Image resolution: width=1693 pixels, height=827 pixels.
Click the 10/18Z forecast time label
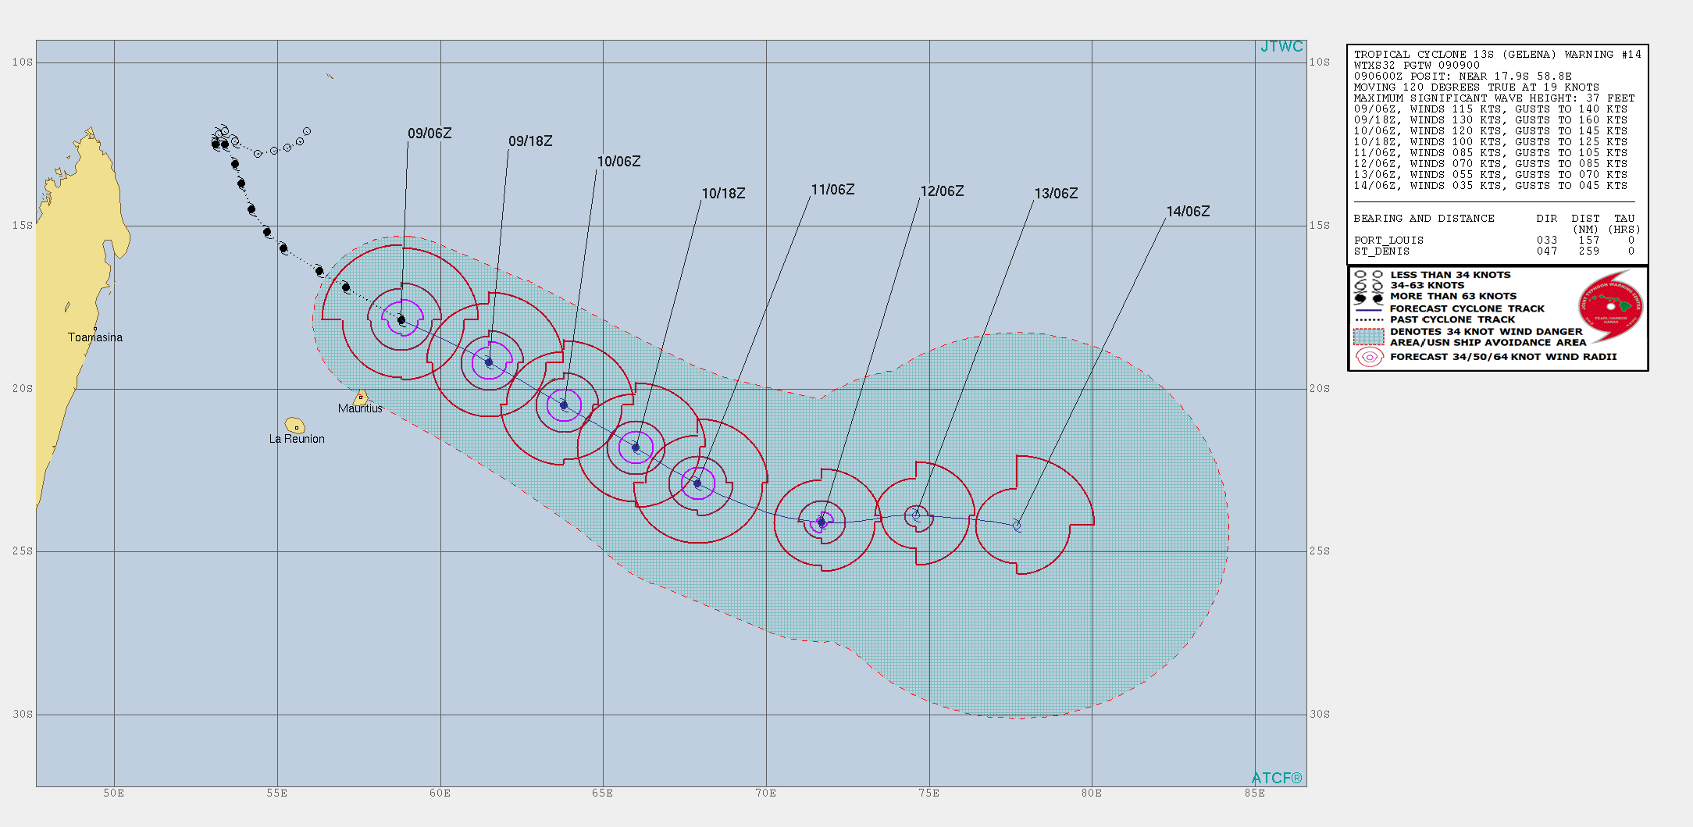[723, 194]
